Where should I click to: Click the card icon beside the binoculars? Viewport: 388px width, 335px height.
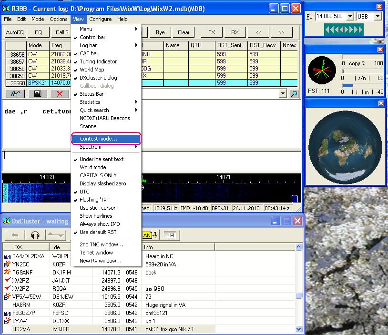coord(37,94)
